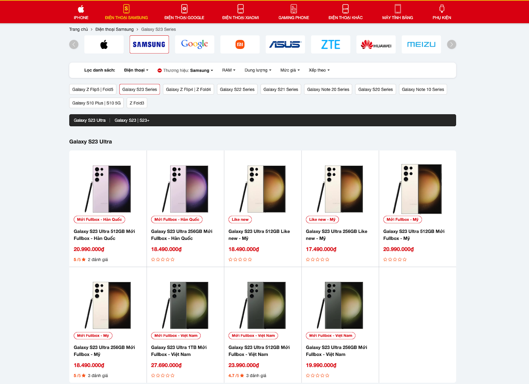The height and width of the screenshot is (384, 529).
Task: Select Z Fold3 series button
Action: point(137,103)
